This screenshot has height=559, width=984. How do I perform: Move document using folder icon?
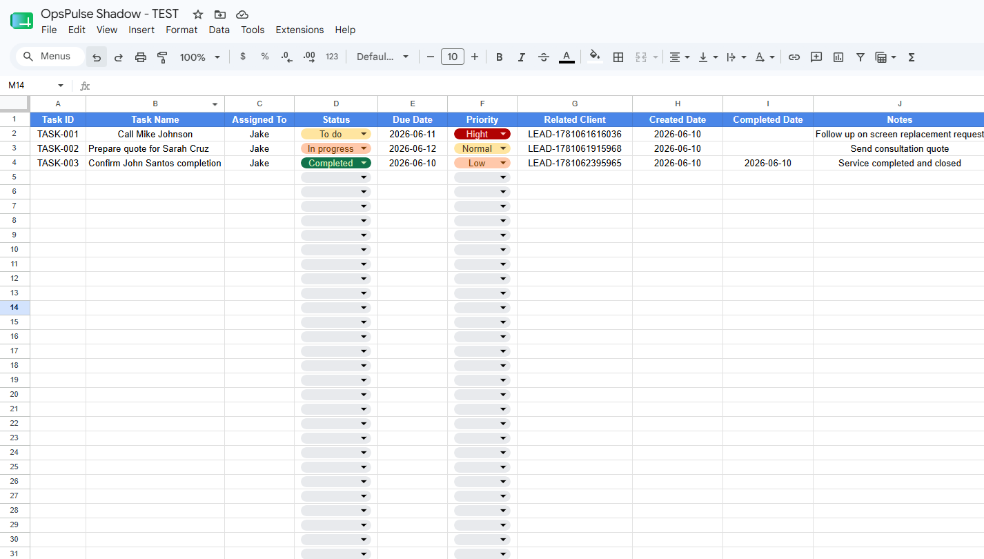coord(220,14)
